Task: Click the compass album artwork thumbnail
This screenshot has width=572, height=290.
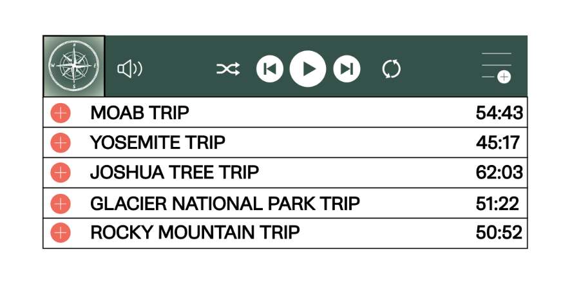Action: [x=74, y=66]
